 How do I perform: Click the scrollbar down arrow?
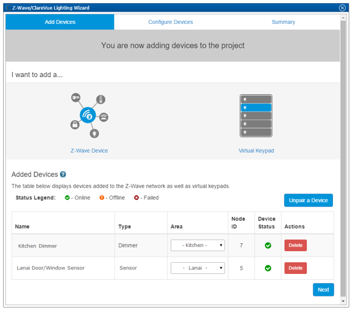[343, 301]
